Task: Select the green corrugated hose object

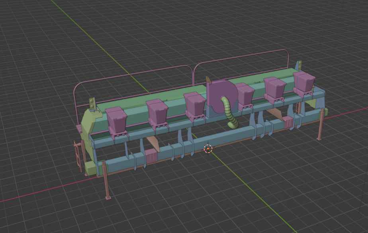Action: click(x=230, y=113)
